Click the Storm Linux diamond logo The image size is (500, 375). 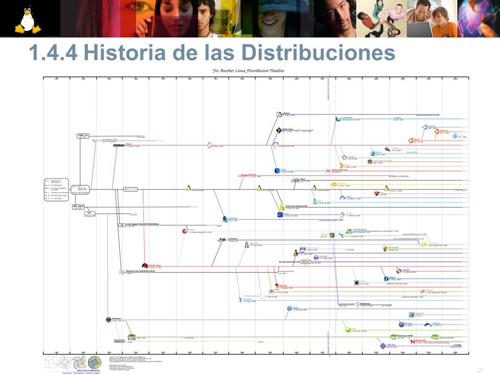tap(279, 130)
